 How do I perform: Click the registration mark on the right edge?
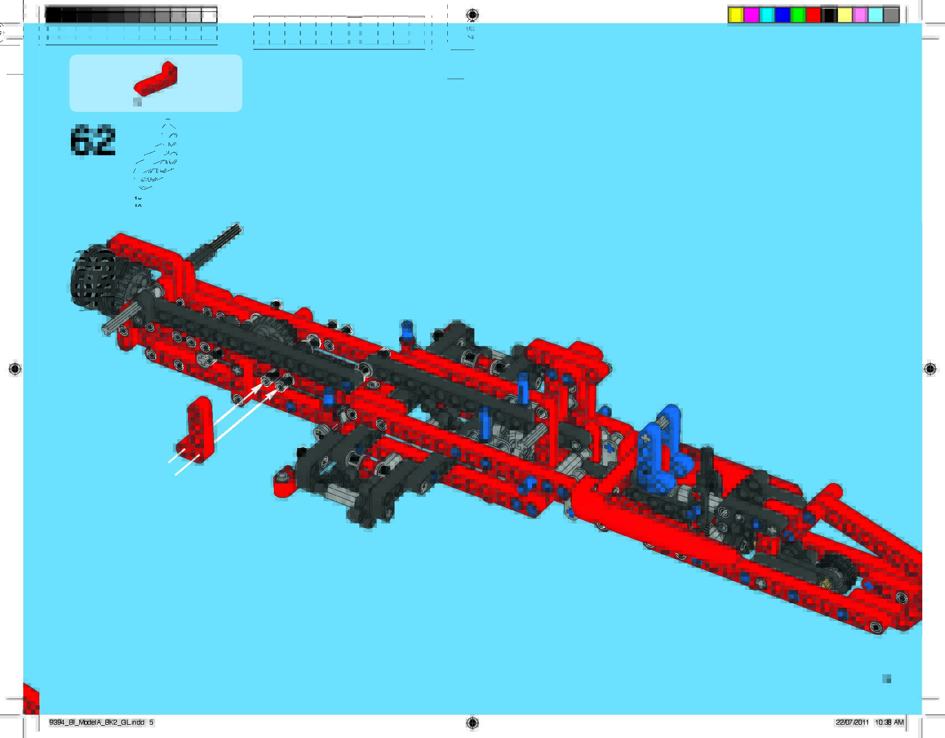coord(931,369)
